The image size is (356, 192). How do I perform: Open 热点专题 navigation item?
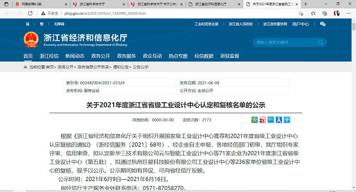(178, 56)
